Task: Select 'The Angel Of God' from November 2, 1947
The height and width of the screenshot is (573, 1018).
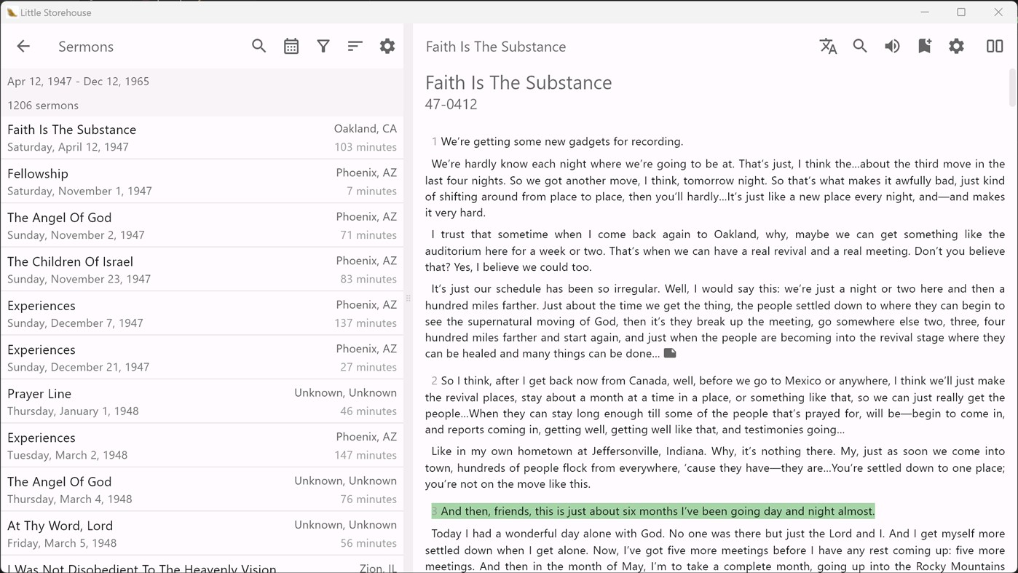Action: coord(202,226)
